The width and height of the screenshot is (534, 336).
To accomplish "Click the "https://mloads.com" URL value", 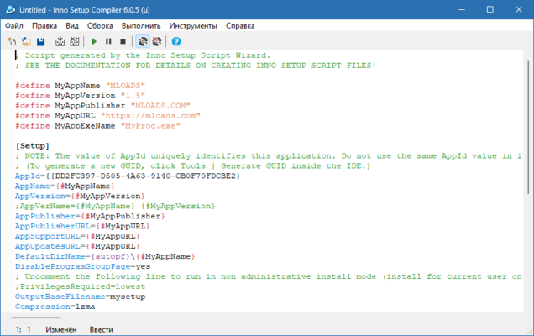I will (x=150, y=116).
